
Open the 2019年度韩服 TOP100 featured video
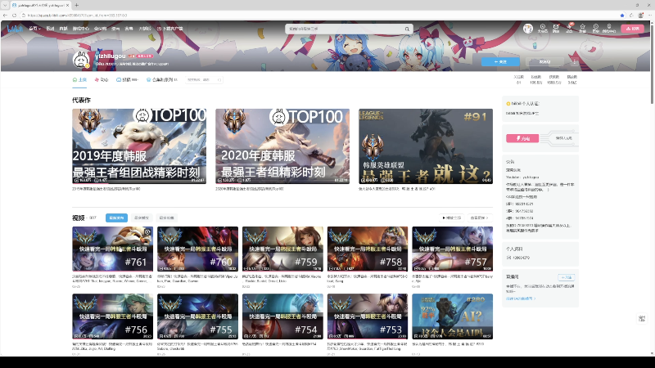(139, 146)
